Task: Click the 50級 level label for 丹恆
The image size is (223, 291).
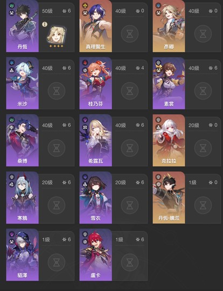Action: pos(47,11)
